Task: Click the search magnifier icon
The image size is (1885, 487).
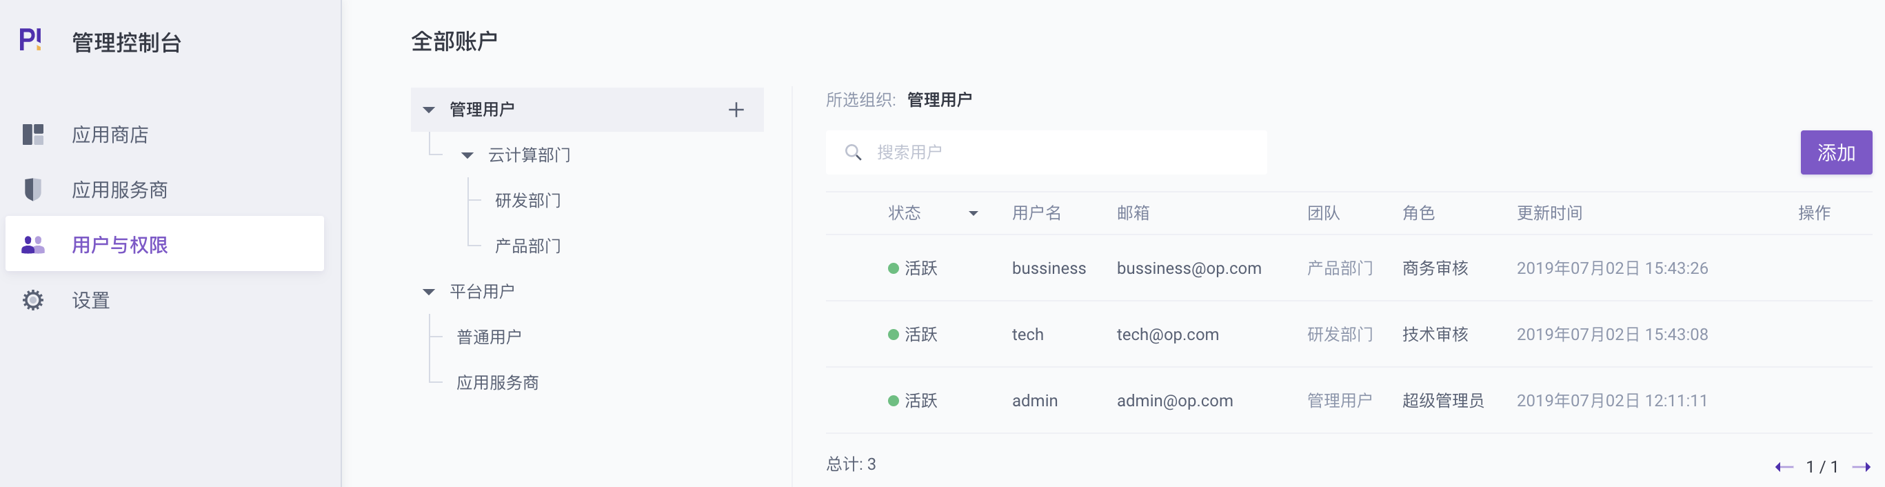Action: (854, 152)
